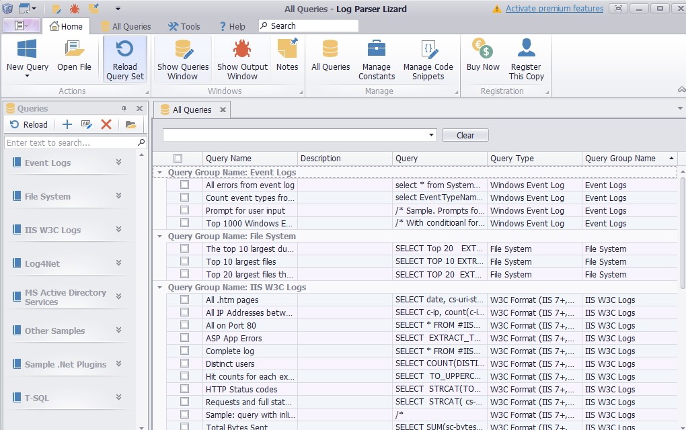Screen dimensions: 686x430
Task: Open the Help ribbon tab
Action: coord(231,26)
